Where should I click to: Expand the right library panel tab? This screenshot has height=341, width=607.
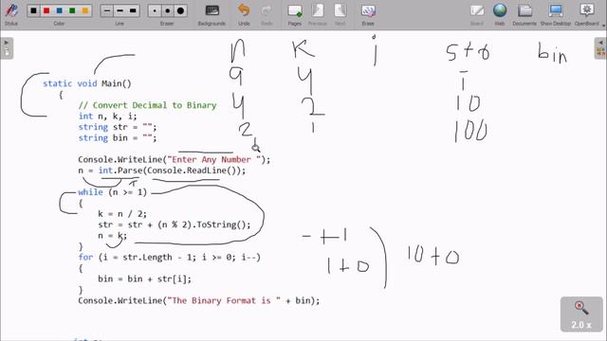pyautogui.click(x=600, y=48)
